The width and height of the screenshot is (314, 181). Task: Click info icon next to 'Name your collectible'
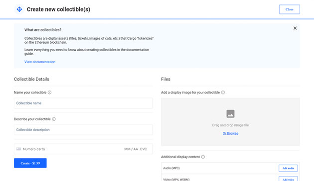49,92
